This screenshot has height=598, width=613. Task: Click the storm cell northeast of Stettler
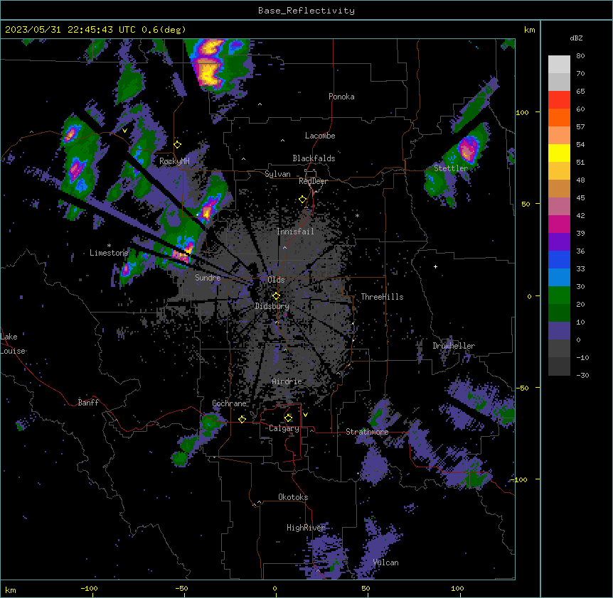(x=467, y=149)
